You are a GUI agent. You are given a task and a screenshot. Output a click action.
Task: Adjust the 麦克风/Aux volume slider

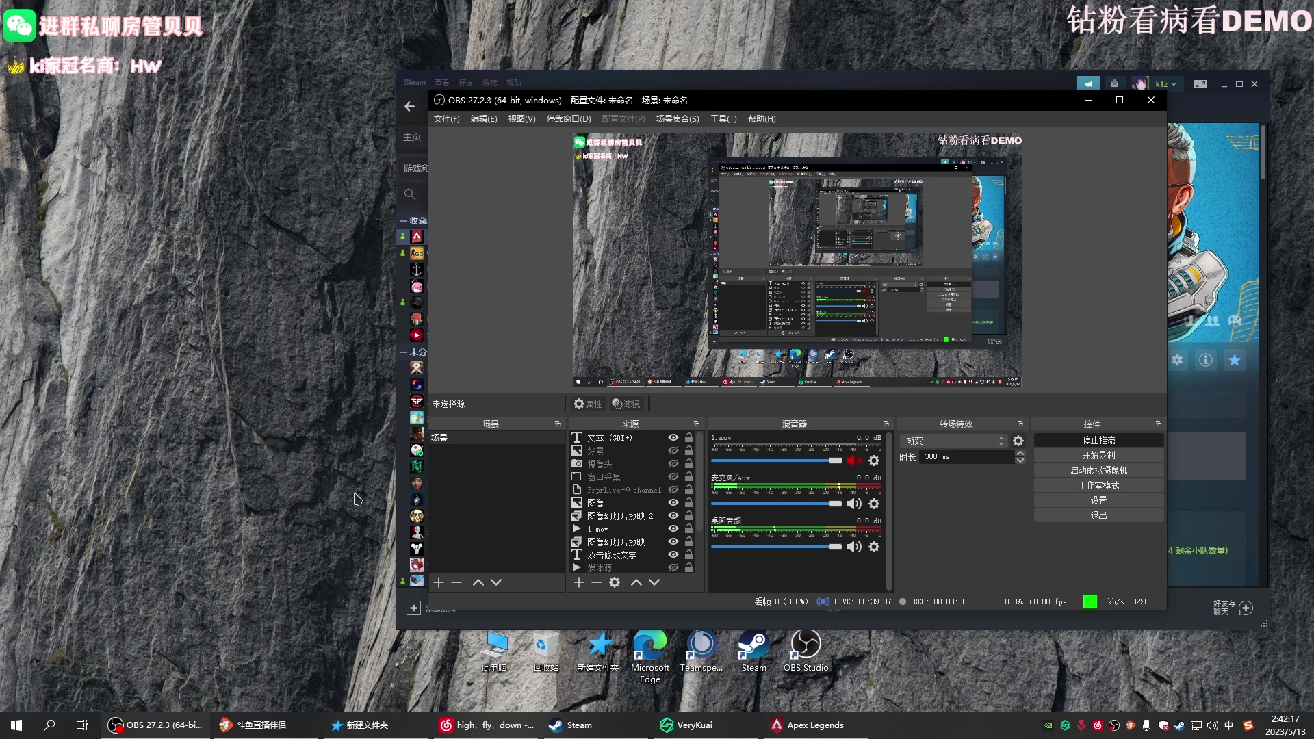tap(835, 504)
